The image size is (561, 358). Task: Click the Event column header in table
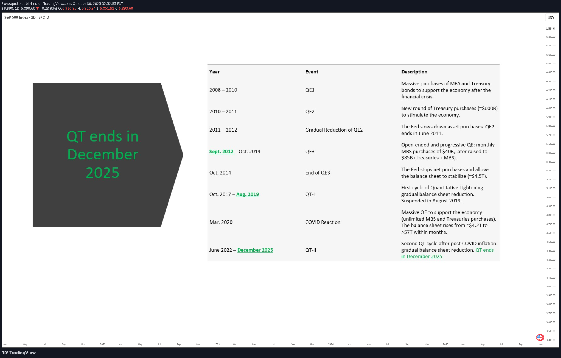[312, 72]
